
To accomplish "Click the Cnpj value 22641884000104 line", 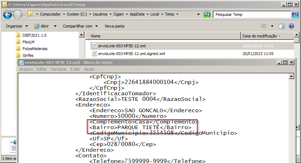I will (x=151, y=82).
